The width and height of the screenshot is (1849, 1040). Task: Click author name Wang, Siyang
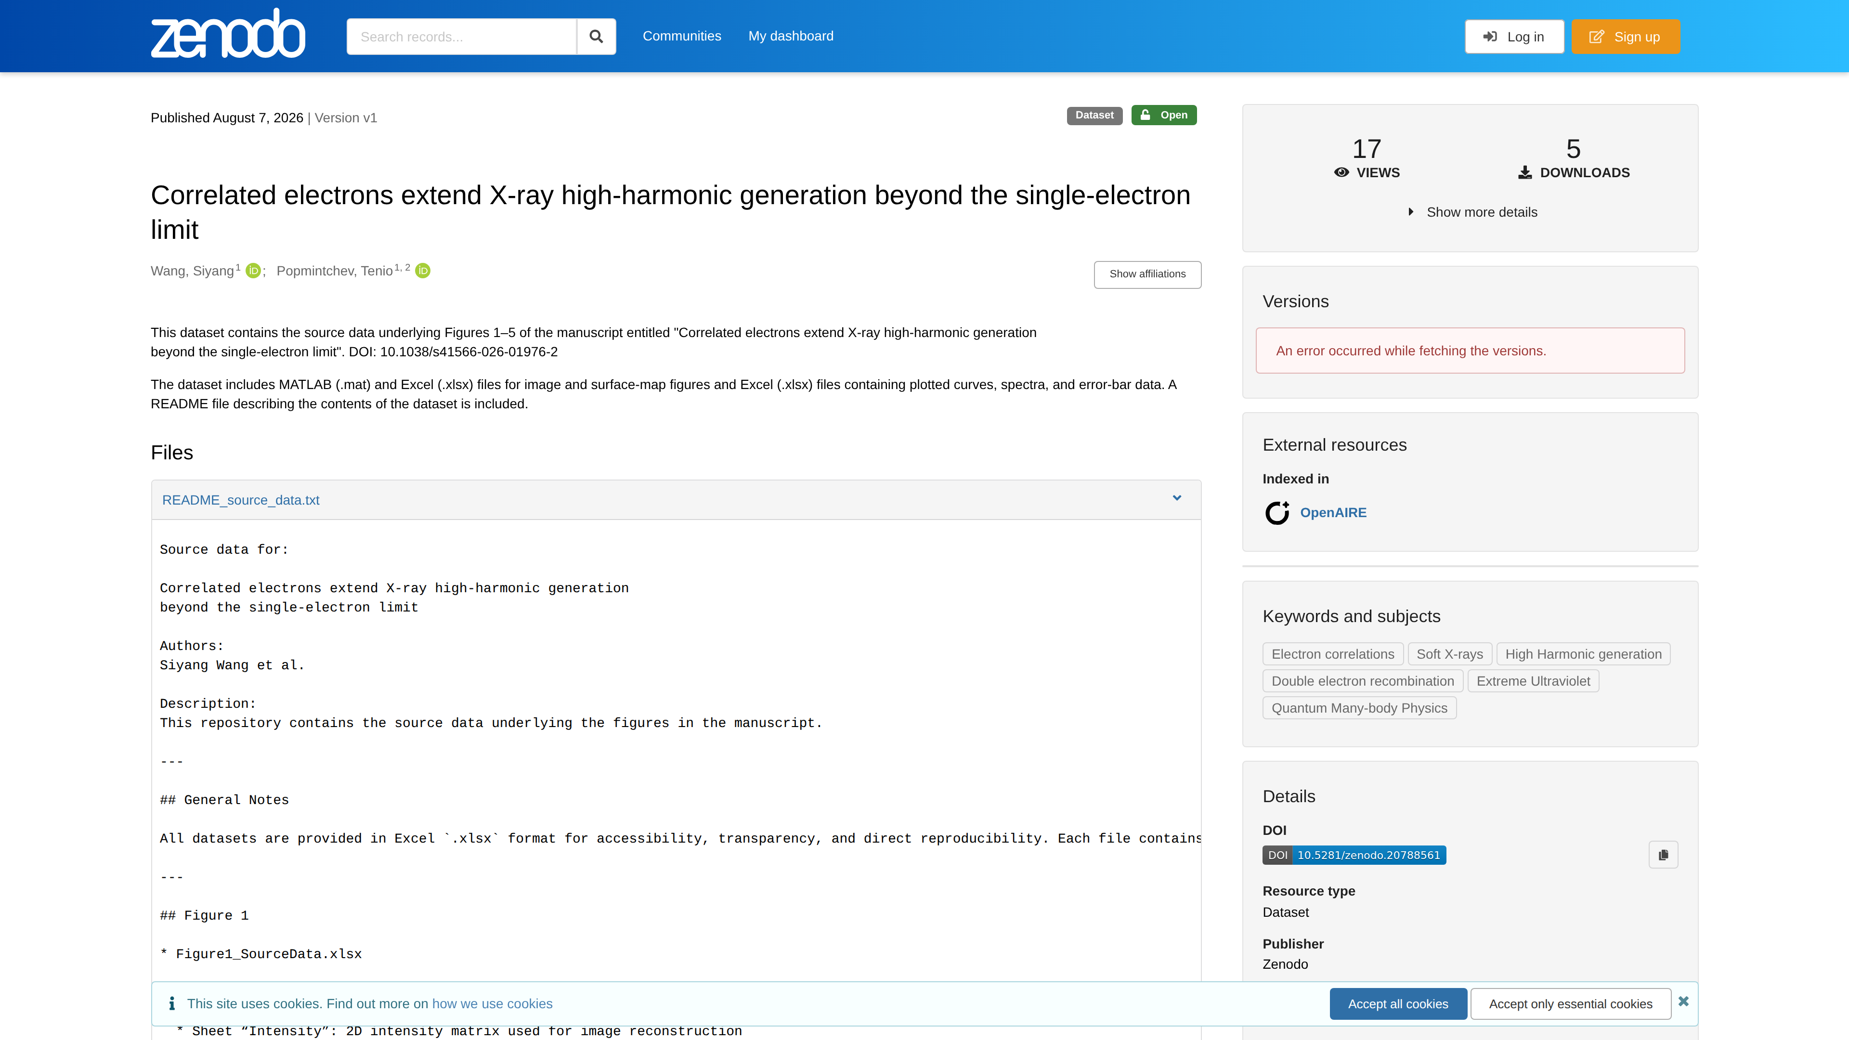point(193,271)
